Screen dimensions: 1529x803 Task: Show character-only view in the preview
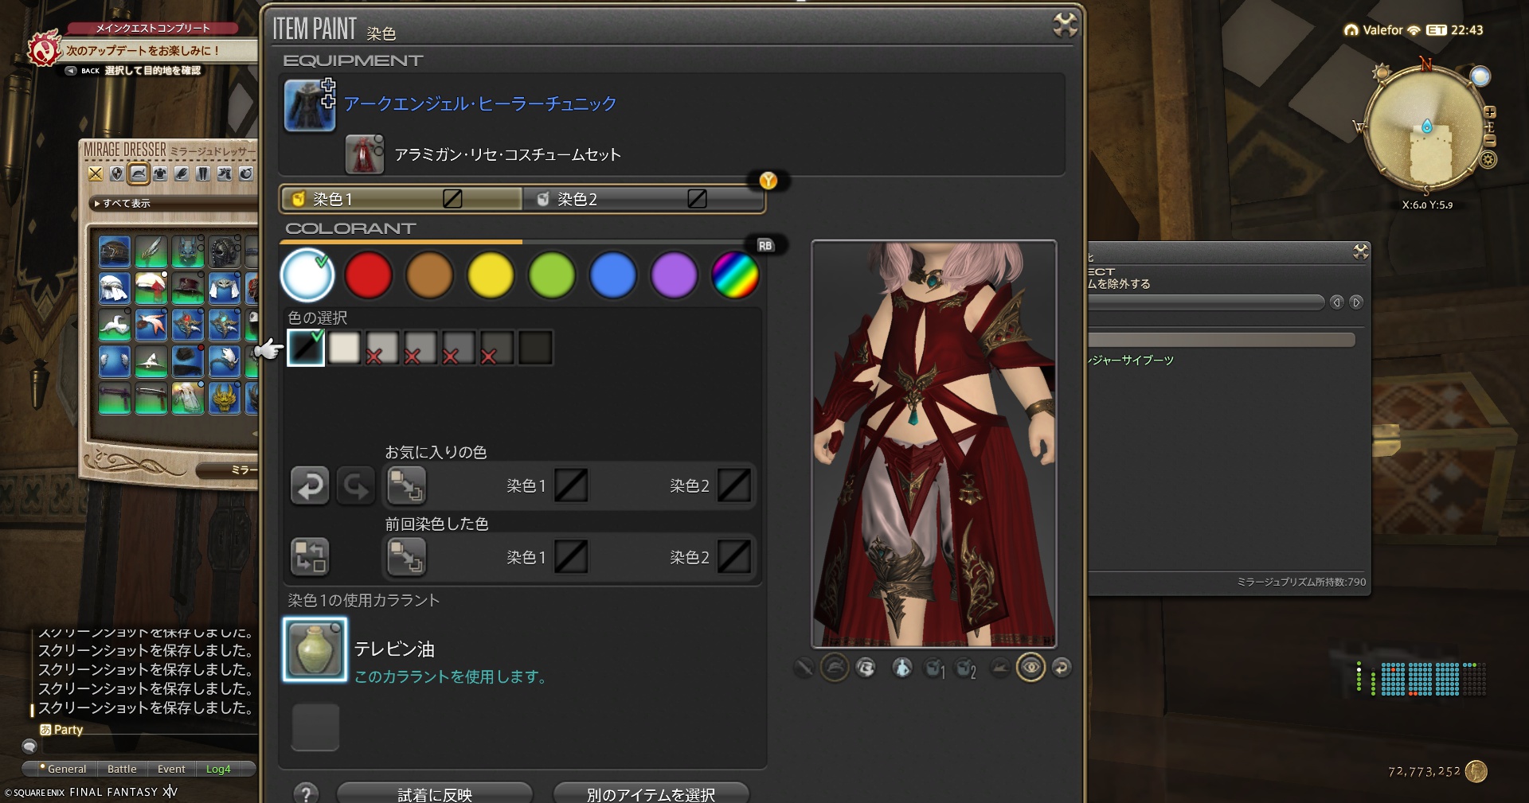tap(901, 667)
